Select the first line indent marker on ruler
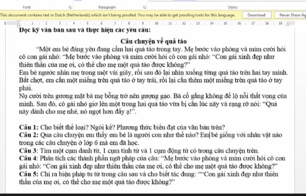Image resolution: width=306 pixels, height=196 pixels. click(x=19, y=22)
